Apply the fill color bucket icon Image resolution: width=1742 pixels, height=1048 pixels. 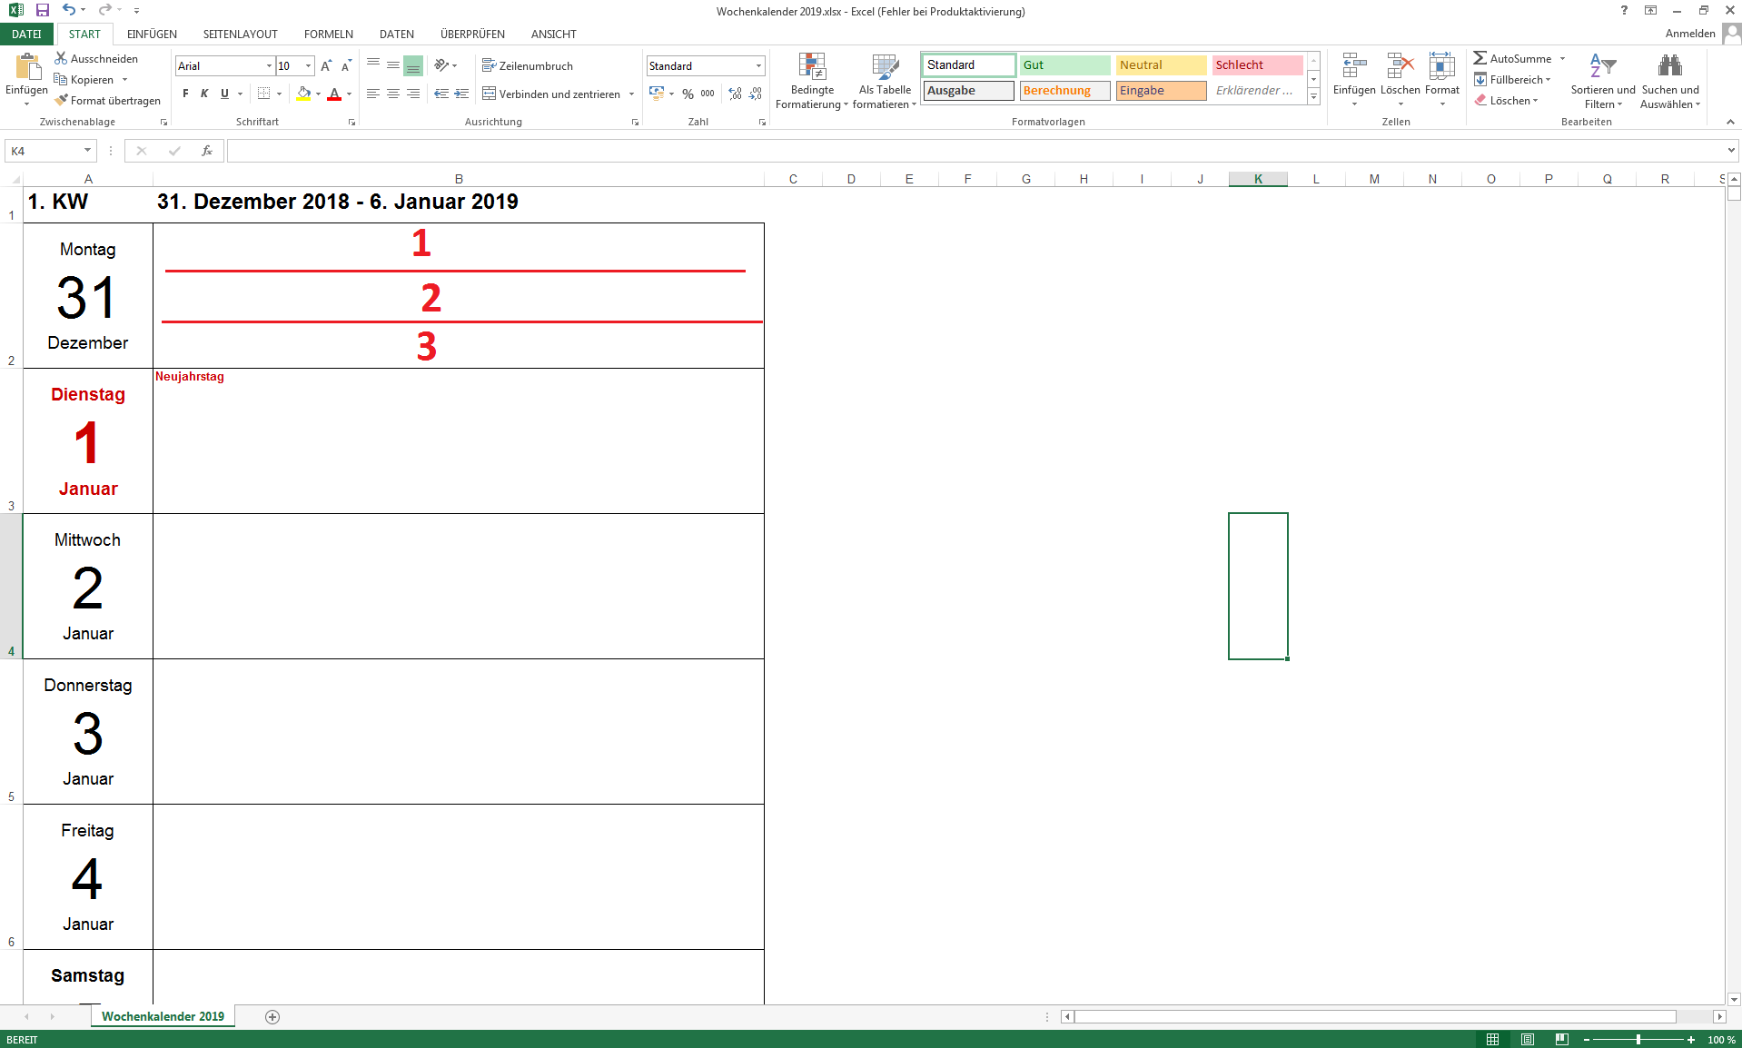coord(303,94)
